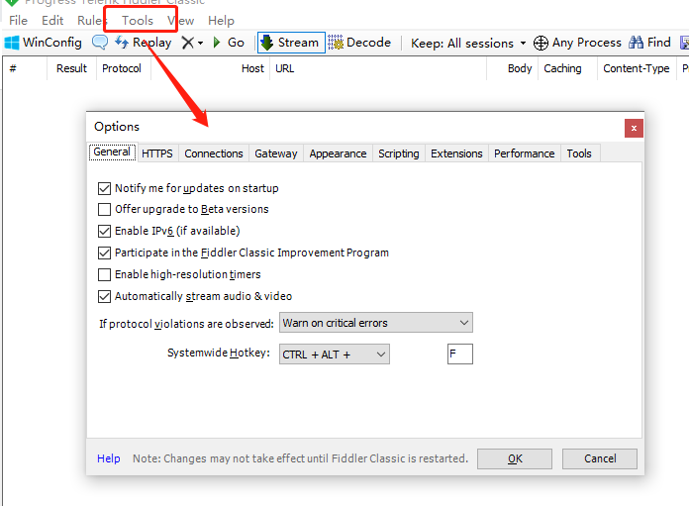Click the Any Process crosshair icon
Viewport: 689px width, 506px height.
tap(541, 44)
